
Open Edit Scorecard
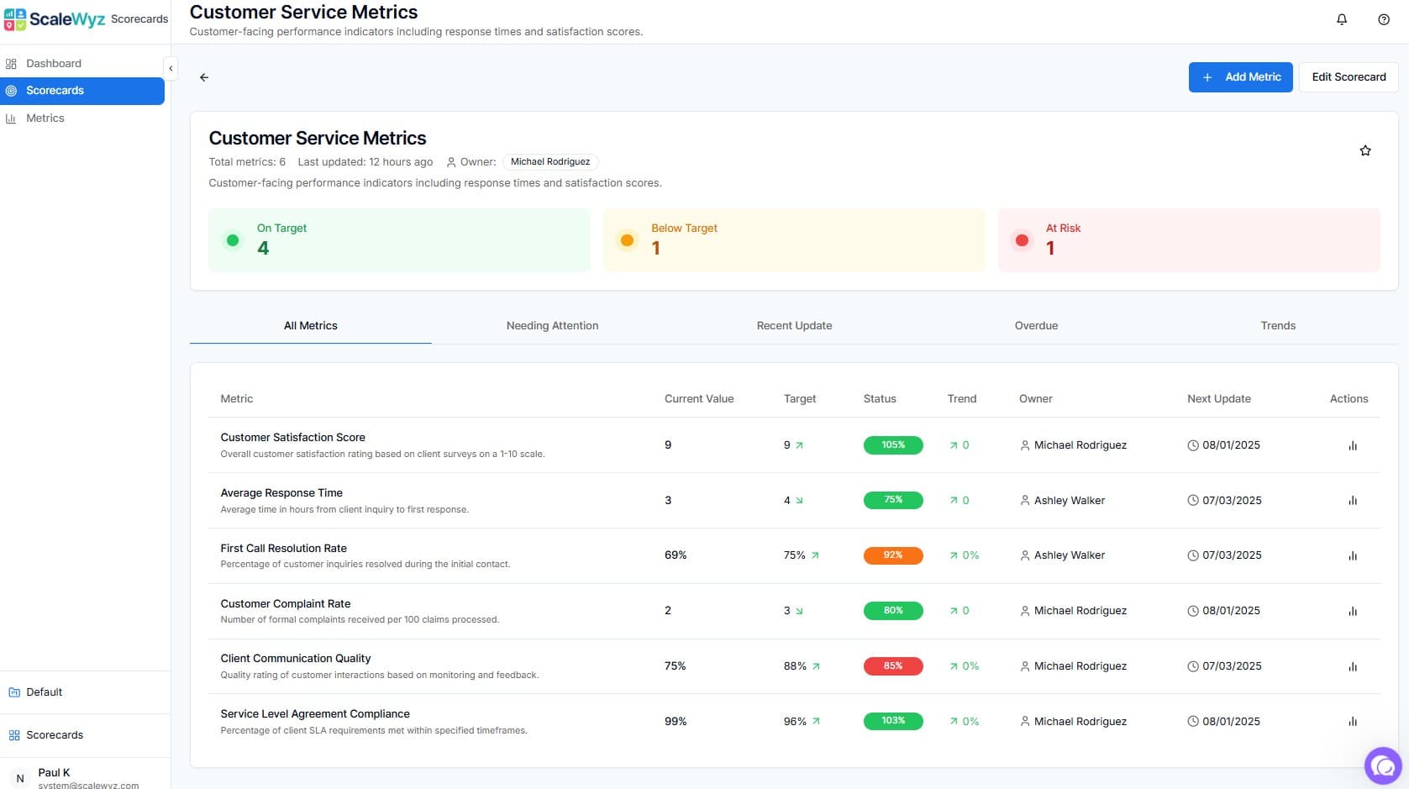1348,76
